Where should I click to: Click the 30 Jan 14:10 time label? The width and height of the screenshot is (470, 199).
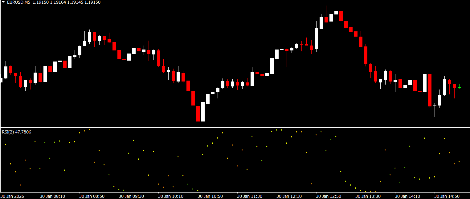click(407, 196)
